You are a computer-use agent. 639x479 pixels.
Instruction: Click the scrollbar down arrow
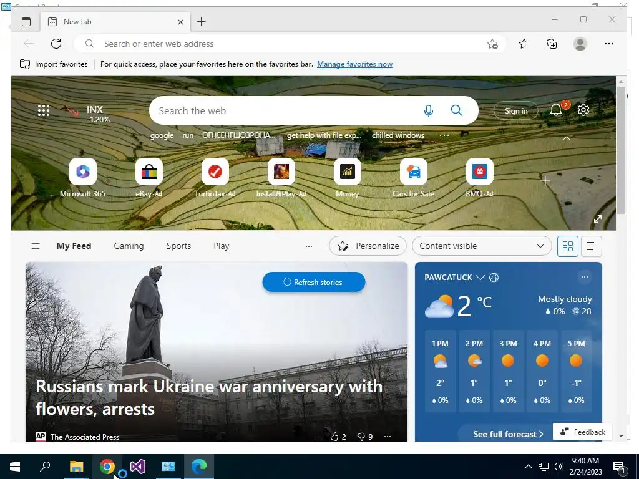pos(621,435)
